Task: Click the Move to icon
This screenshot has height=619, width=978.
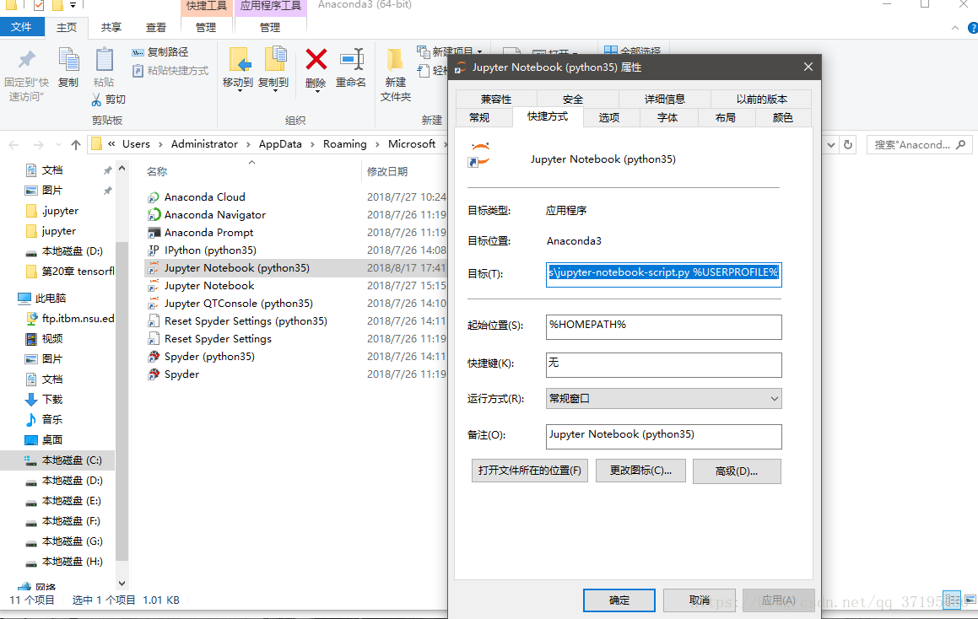Action: [239, 61]
